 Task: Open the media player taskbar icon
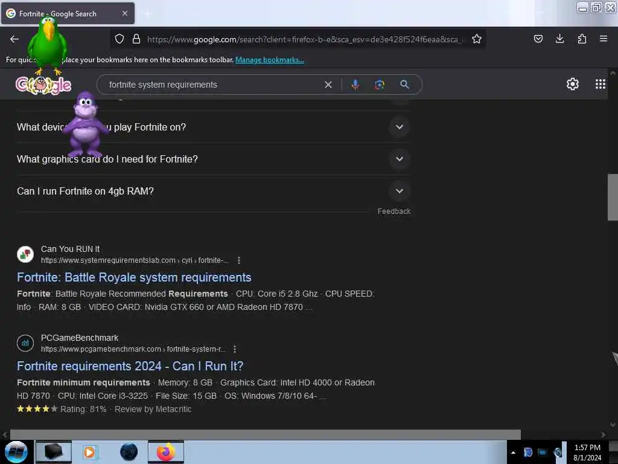coord(90,452)
